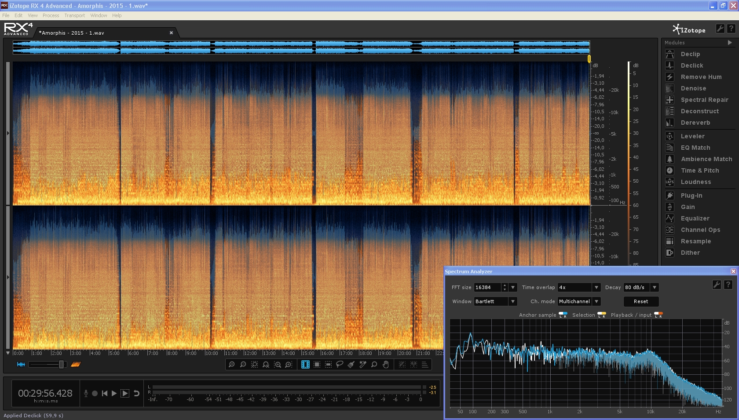Open the Window type dropdown
The image size is (739, 420).
pyautogui.click(x=513, y=301)
